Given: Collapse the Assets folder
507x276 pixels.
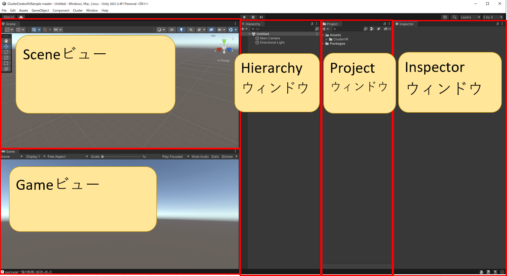Looking at the screenshot, I should pyautogui.click(x=323, y=35).
